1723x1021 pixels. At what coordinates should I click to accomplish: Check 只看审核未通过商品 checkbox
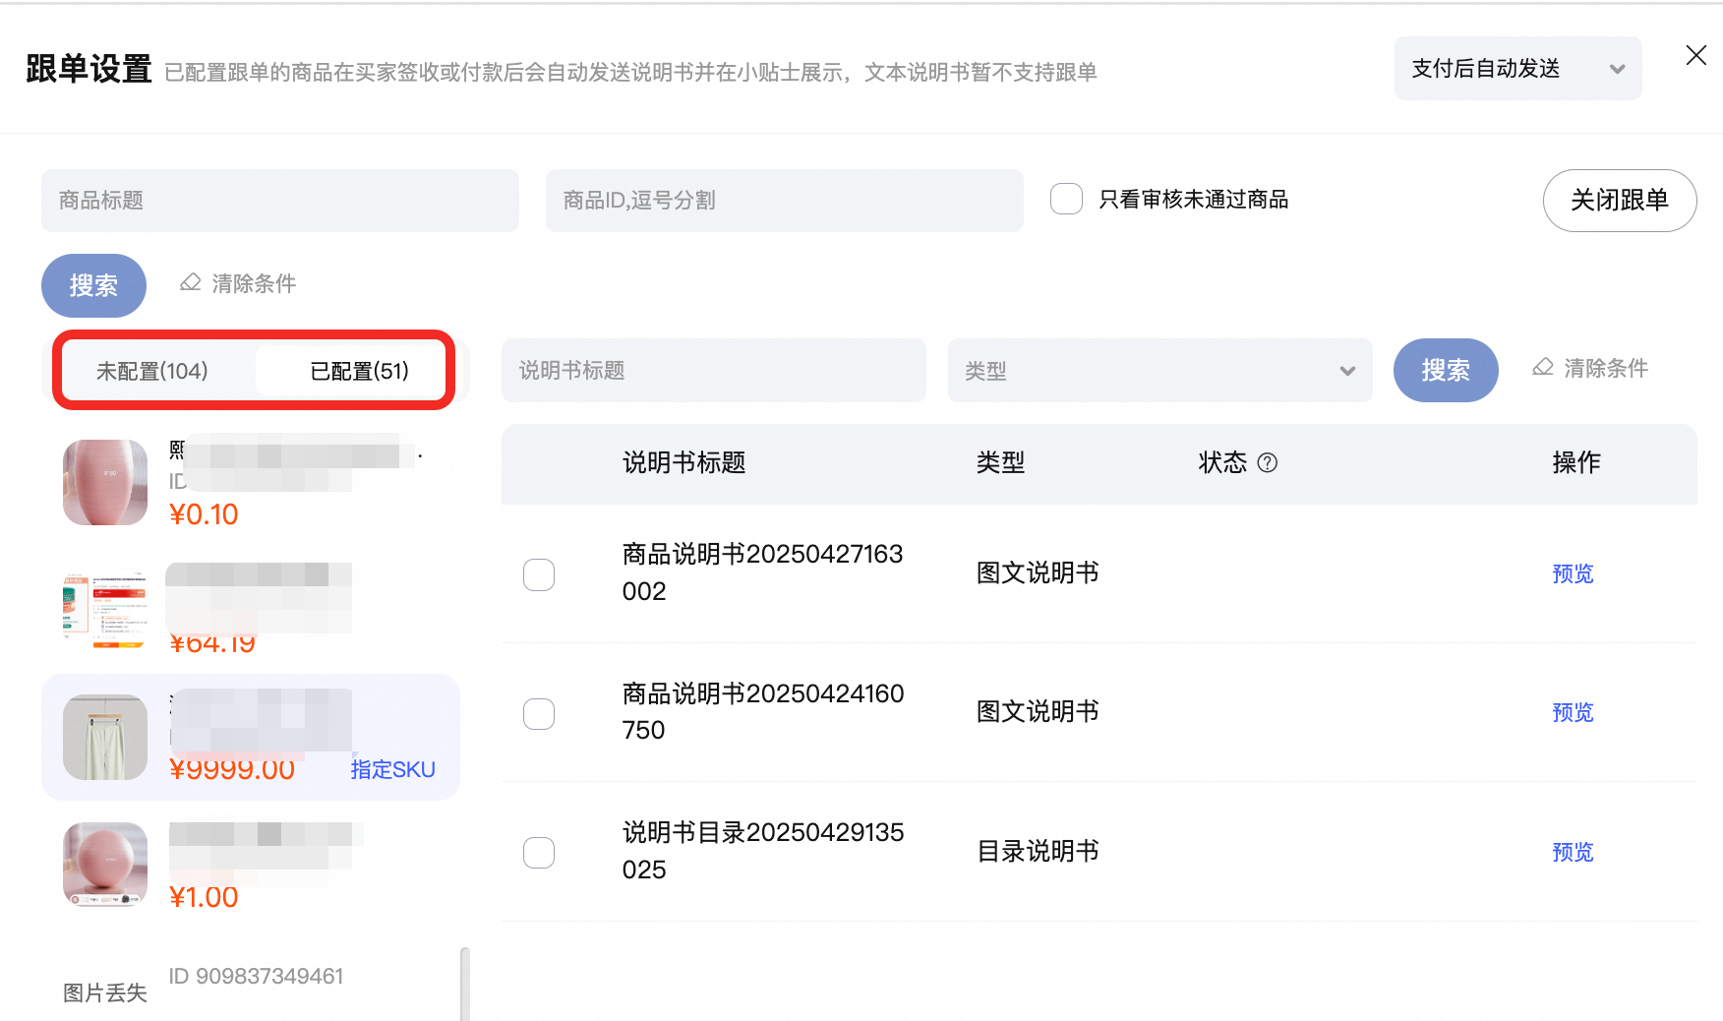click(1066, 200)
